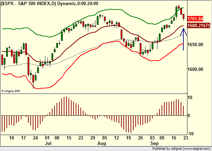Click the 1650.00 price axis label
Image resolution: width=212 pixels, height=151 pixels.
point(195,44)
